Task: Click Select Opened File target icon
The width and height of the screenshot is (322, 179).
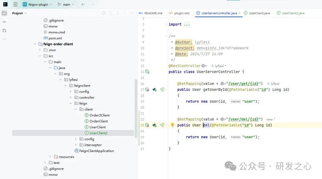Action: (104, 13)
